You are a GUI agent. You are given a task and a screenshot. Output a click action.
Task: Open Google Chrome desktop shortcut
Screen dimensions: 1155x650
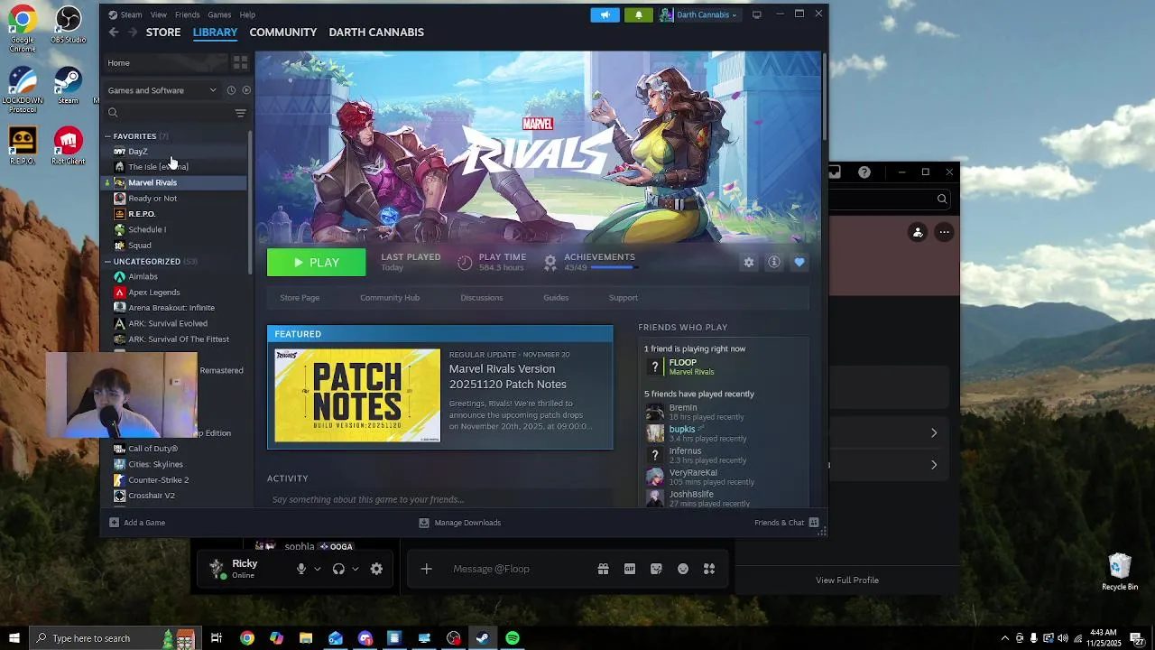23,27
